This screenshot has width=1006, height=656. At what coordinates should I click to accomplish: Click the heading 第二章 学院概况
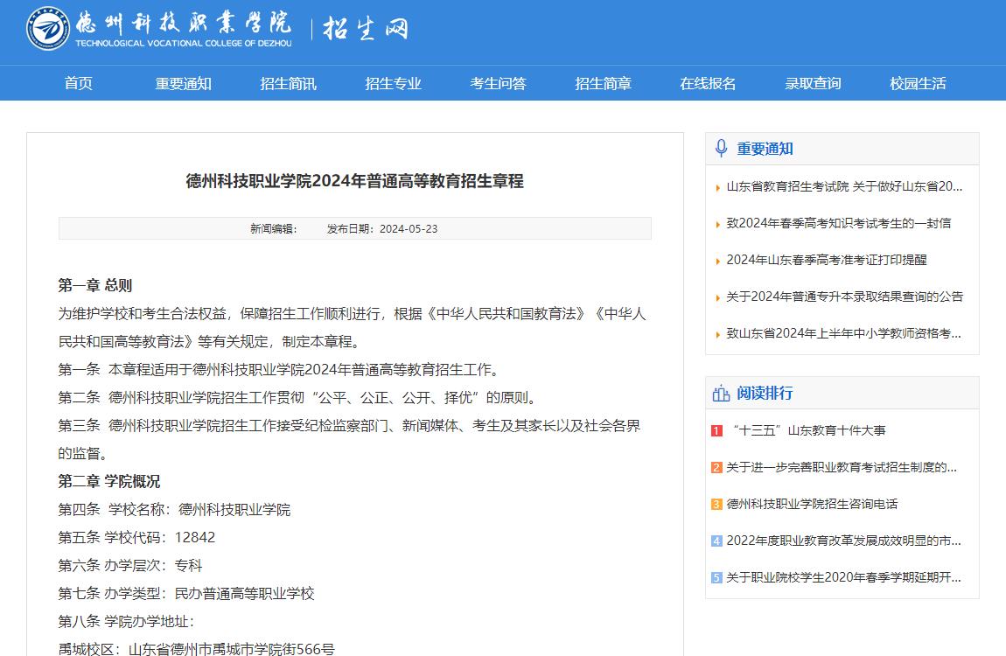click(x=109, y=482)
